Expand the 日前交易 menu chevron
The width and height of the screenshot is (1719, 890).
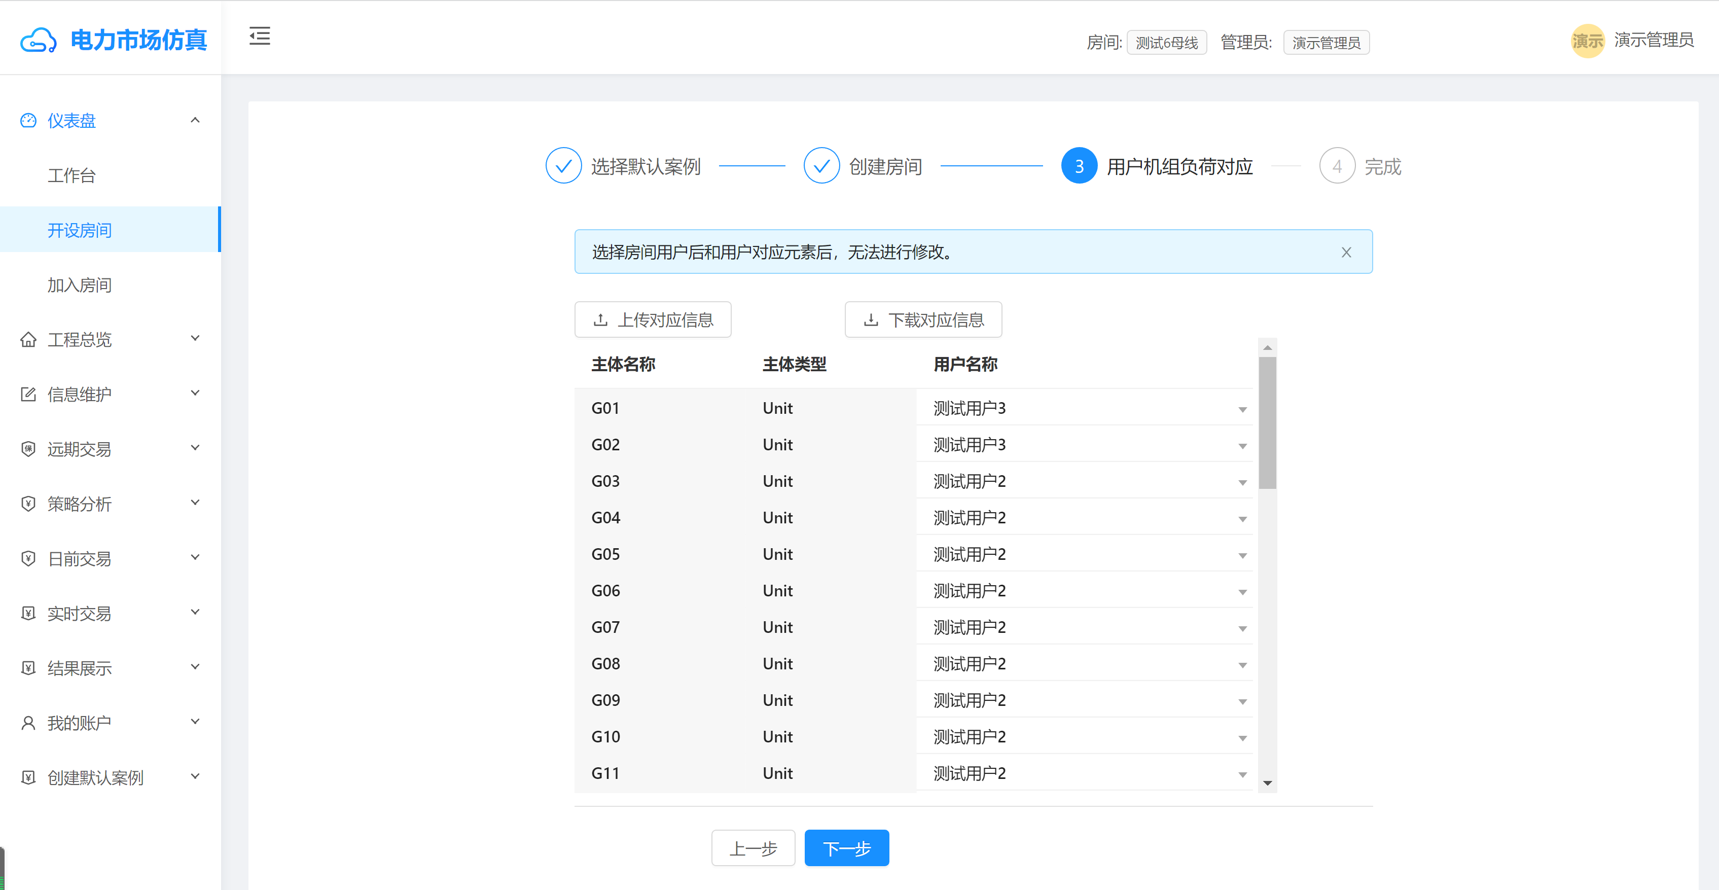click(x=195, y=557)
